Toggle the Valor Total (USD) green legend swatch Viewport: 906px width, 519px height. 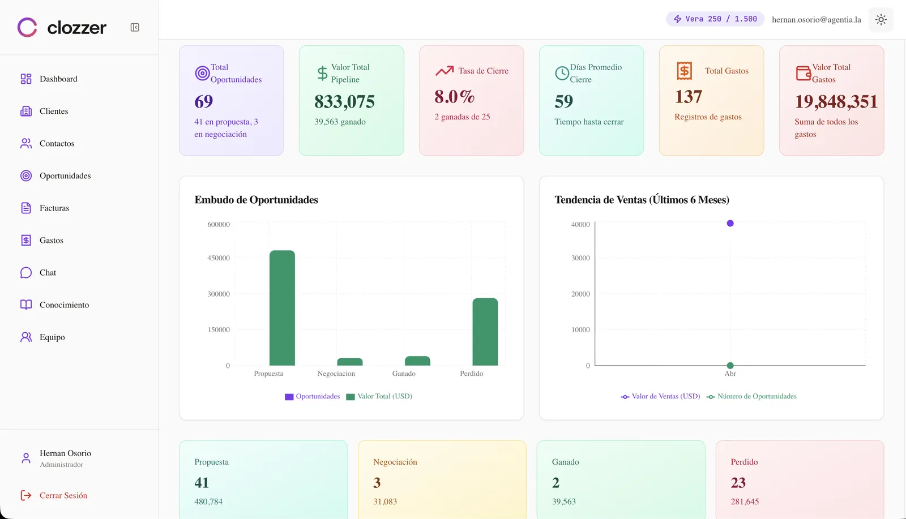point(351,397)
